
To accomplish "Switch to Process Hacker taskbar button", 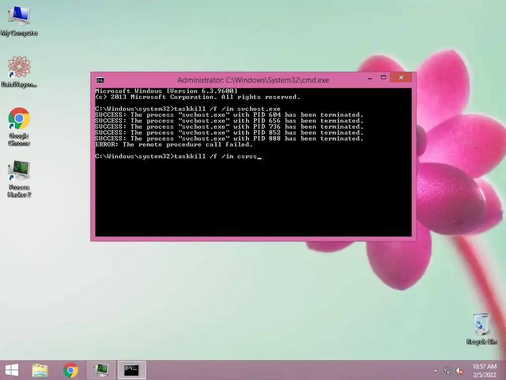I will [x=101, y=370].
